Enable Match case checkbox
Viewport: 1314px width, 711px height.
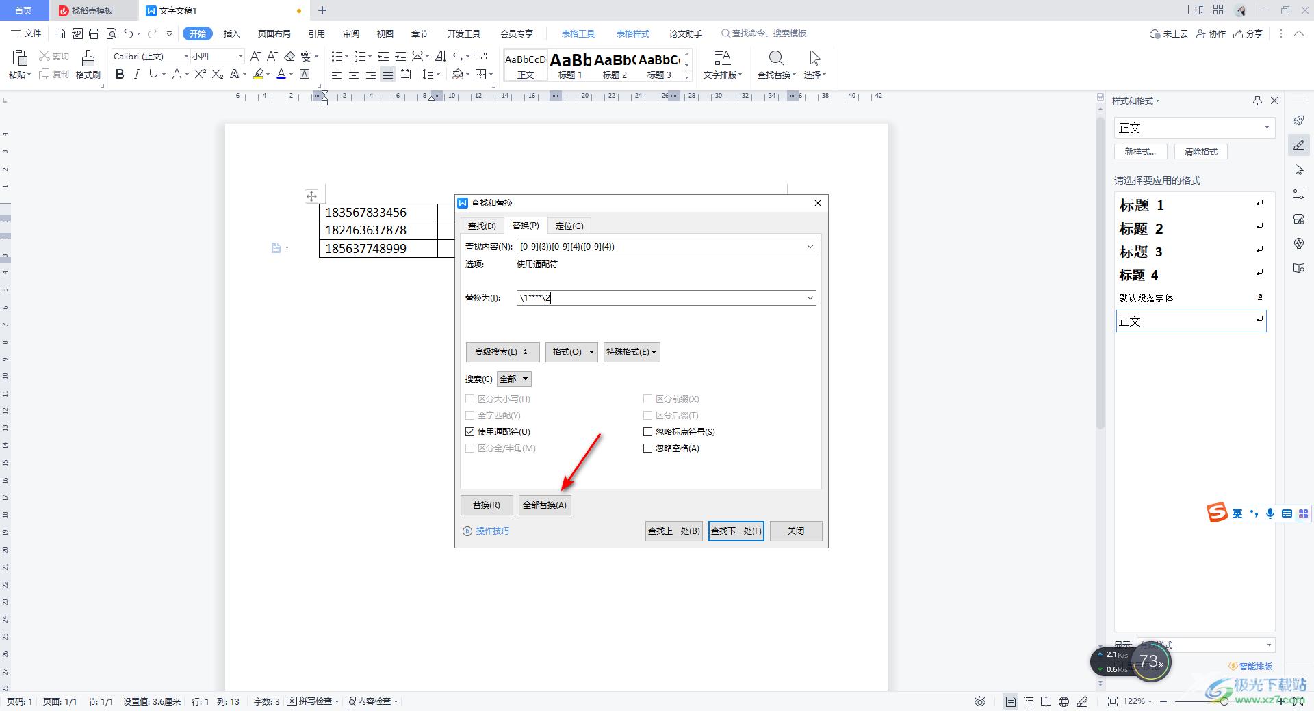[x=469, y=399]
